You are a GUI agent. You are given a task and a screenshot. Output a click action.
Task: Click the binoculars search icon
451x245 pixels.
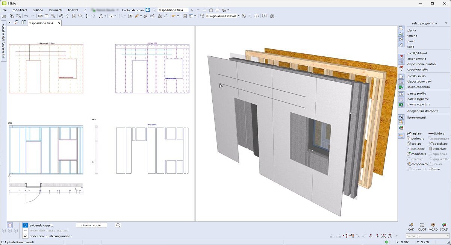(x=272, y=16)
